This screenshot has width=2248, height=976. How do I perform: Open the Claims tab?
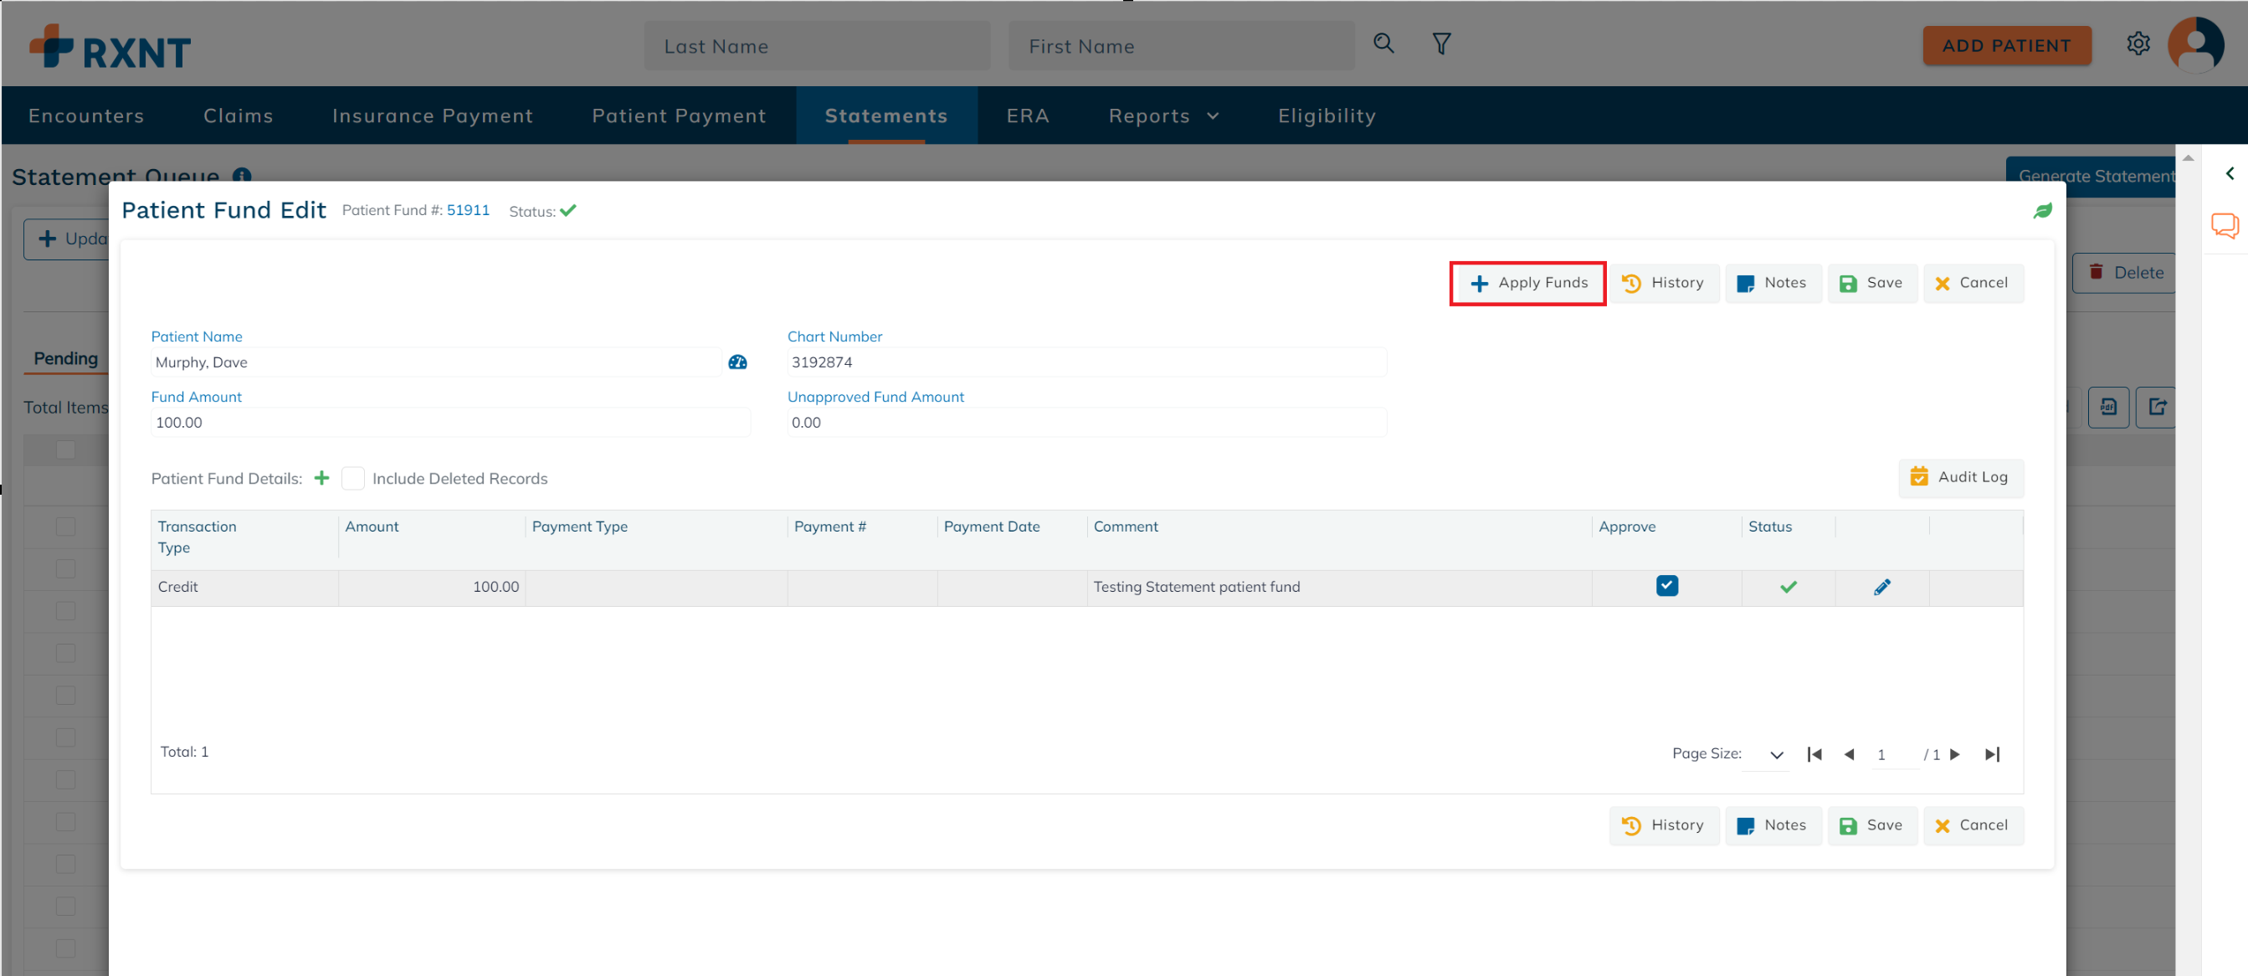[x=239, y=116]
